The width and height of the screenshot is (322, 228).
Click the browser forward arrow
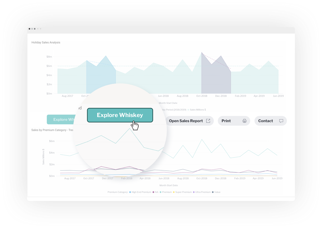tap(40, 29)
